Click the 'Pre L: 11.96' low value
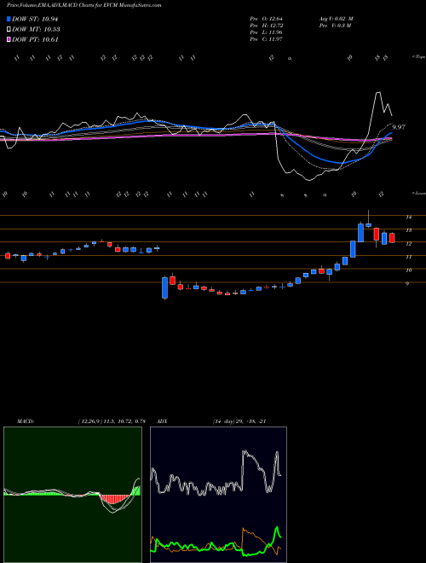This screenshot has height=563, width=426. coord(267,32)
